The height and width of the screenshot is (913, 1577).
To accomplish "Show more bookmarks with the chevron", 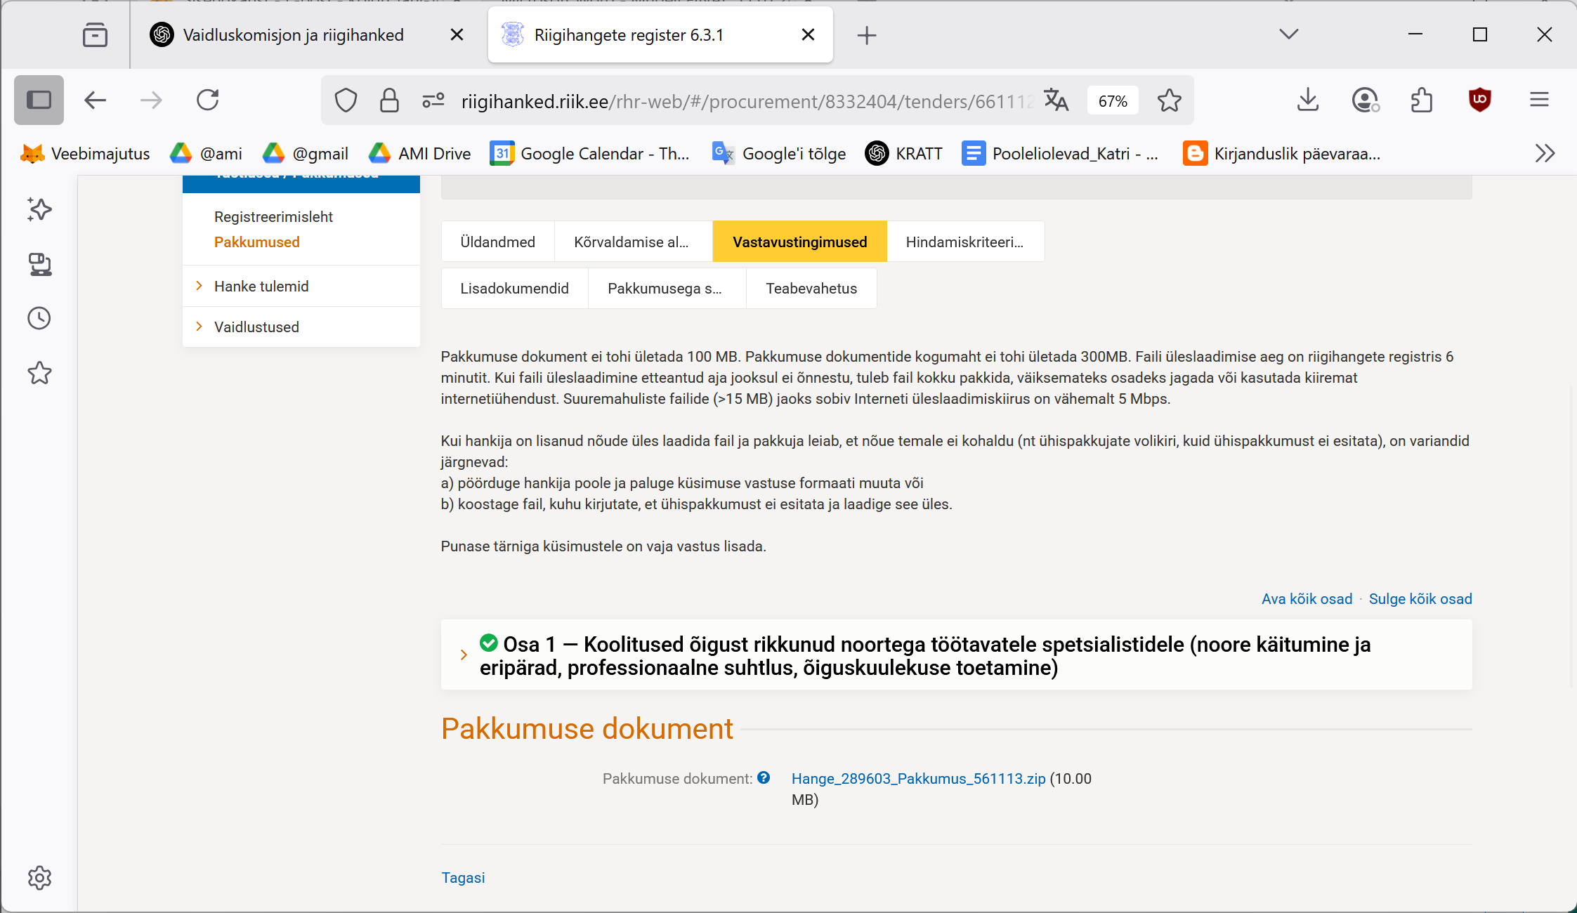I will coord(1545,153).
